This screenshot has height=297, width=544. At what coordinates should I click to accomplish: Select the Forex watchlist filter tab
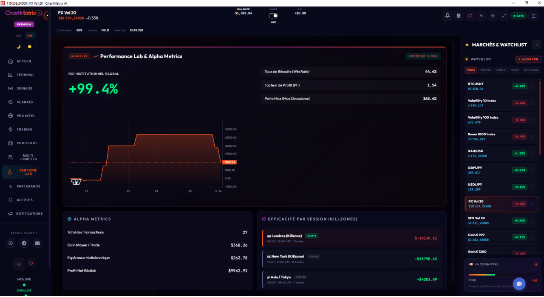(x=501, y=70)
